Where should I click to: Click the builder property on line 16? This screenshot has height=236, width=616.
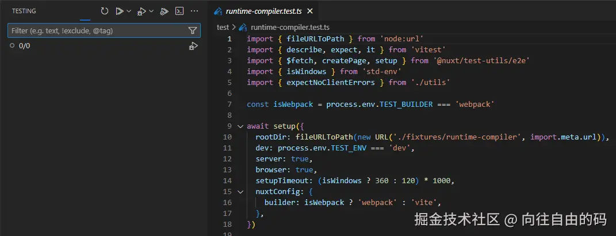click(280, 203)
